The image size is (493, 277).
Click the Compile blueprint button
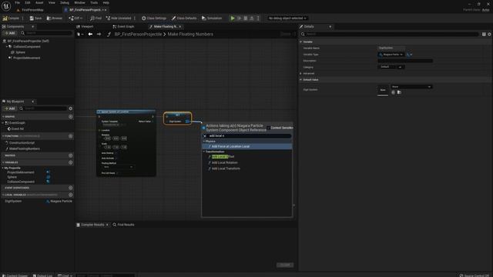[11, 18]
